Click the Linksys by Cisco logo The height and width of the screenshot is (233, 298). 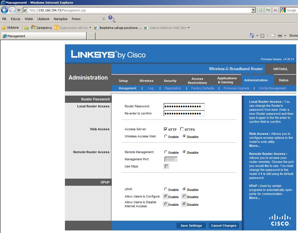(108, 54)
